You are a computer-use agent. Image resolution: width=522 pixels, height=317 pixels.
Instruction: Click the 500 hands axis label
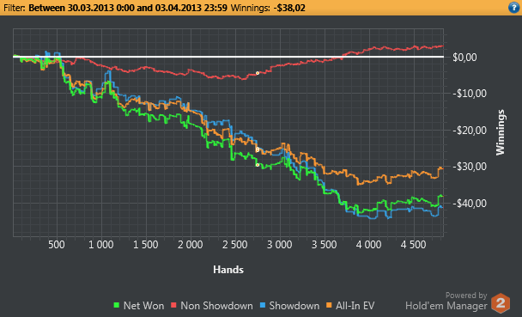[x=57, y=245]
